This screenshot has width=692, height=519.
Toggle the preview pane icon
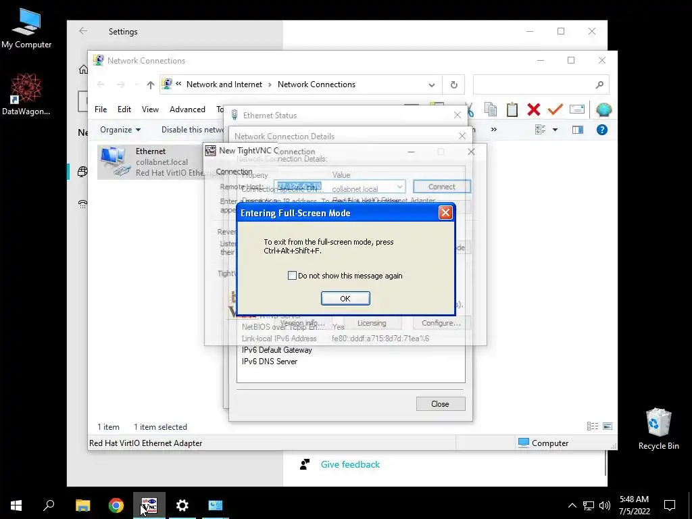click(578, 130)
